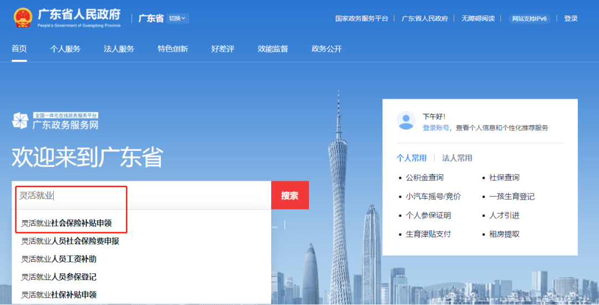Open 公积金查询 service

424,177
